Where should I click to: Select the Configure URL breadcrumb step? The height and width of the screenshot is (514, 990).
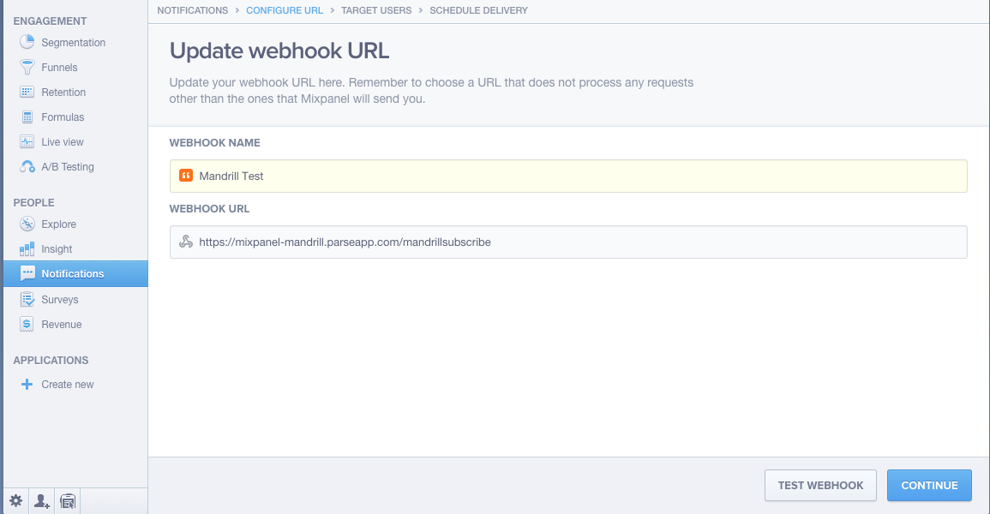284,10
